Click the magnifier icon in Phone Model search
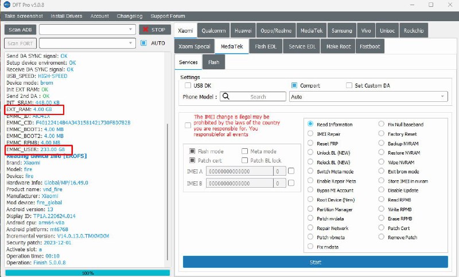459x277 pixels. [225, 96]
